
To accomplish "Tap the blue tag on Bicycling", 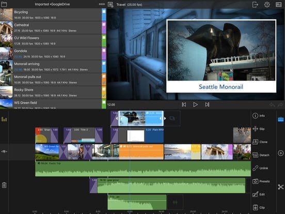I will 104,14.
